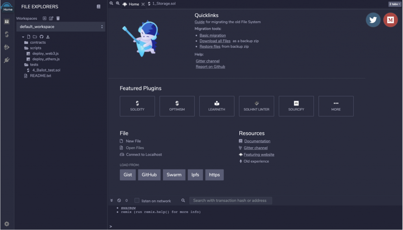Create a new workspace with the plus icon
Viewport: 403px width, 230px height.
tap(44, 18)
